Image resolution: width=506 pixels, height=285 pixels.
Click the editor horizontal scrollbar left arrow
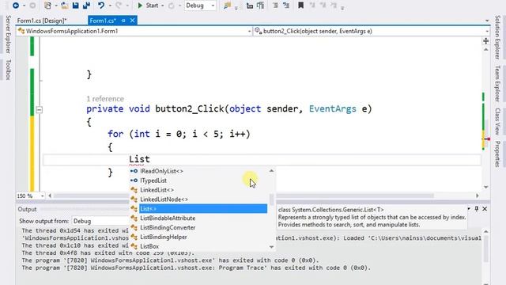click(50, 196)
